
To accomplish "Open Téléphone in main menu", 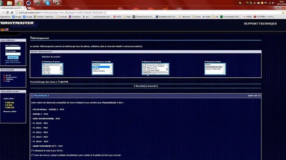I will coord(9,79).
